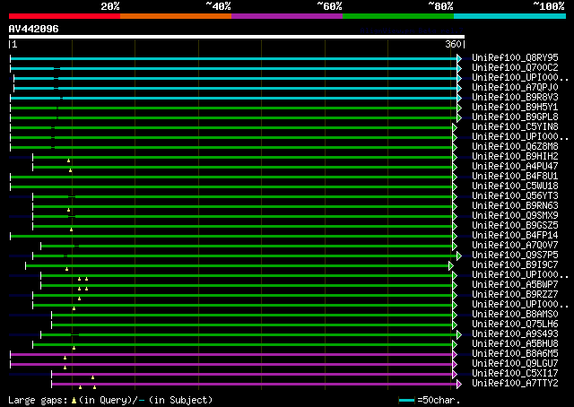Click the arrowhead ending the A9S493 alignment
The image size is (574, 407).
(459, 335)
